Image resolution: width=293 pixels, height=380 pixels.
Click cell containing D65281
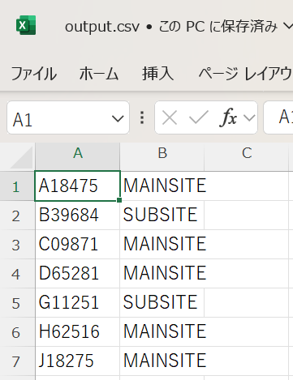pos(78,274)
